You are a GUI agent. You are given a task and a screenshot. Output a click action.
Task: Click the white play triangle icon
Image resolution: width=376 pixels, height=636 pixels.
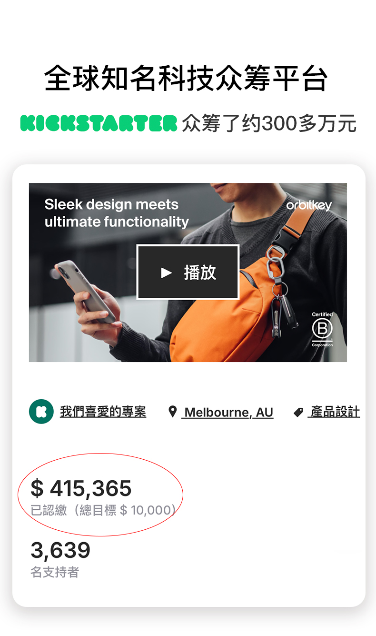coord(166,273)
